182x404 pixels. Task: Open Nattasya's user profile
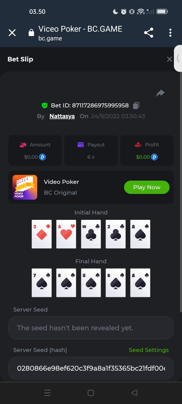tap(62, 116)
